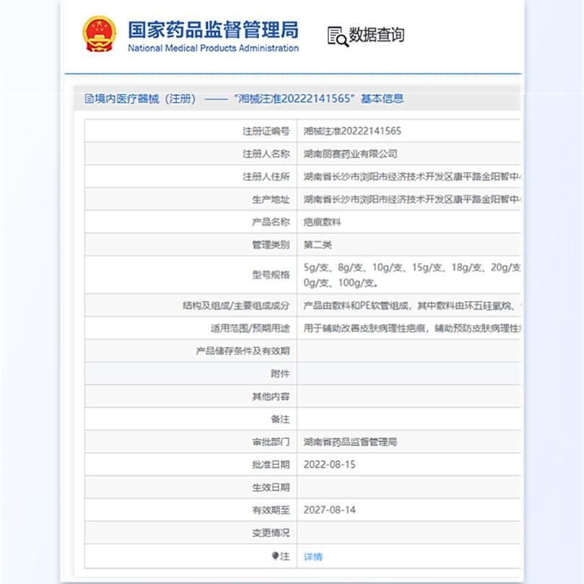Click the document icon before 境内医疗器械 heading
The width and height of the screenshot is (584, 584).
point(89,99)
